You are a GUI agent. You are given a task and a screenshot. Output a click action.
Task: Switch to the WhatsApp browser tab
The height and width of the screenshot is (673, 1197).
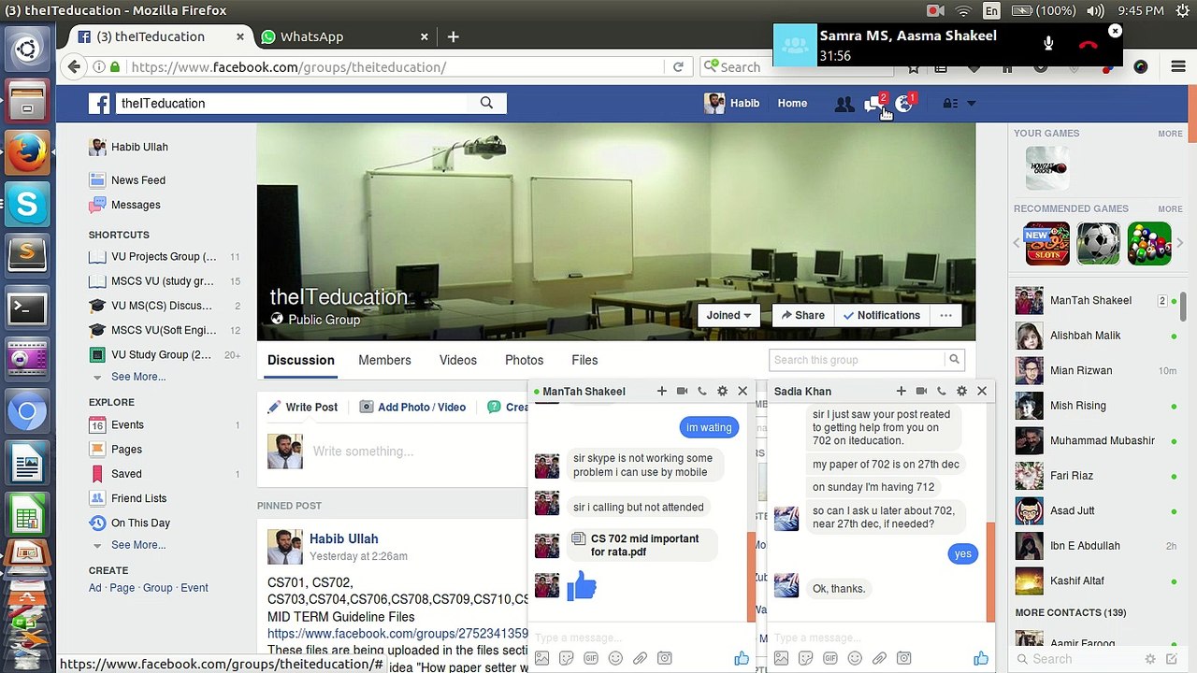345,36
